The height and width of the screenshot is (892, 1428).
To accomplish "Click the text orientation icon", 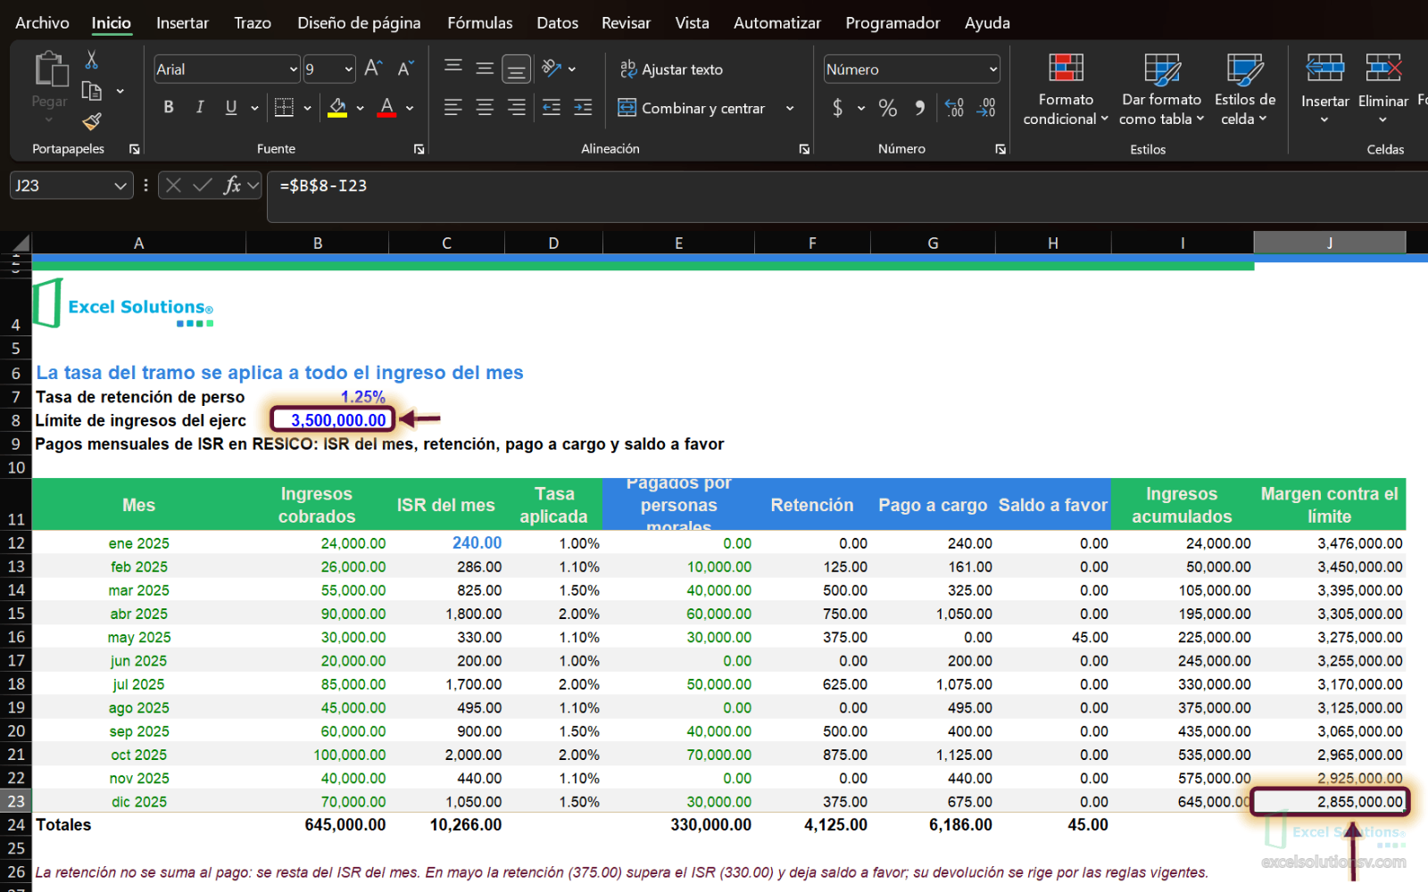I will click(552, 69).
